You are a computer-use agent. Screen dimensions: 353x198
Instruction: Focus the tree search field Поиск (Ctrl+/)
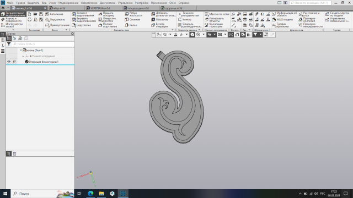point(43,44)
